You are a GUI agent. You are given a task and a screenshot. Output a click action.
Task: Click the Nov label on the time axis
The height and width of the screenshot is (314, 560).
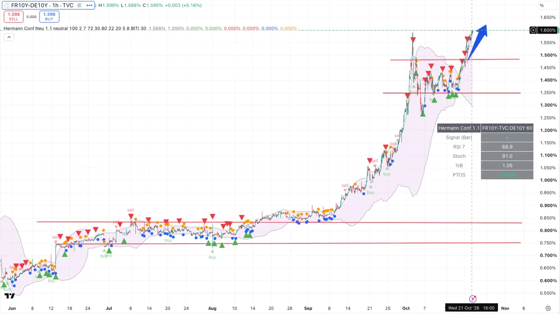tap(505, 308)
